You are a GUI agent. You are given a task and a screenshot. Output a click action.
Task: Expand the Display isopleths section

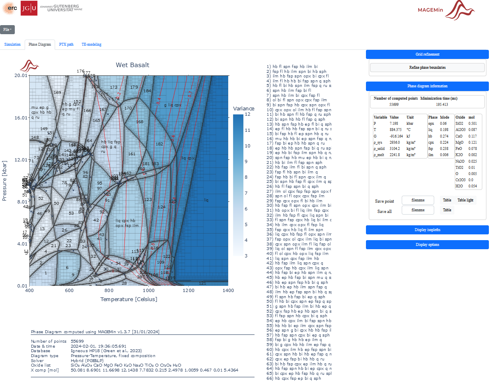tap(427, 230)
